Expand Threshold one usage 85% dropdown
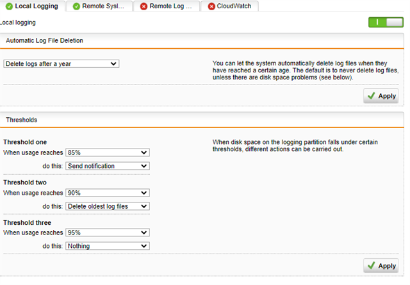 [108, 152]
